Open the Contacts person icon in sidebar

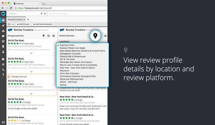(x=3, y=52)
